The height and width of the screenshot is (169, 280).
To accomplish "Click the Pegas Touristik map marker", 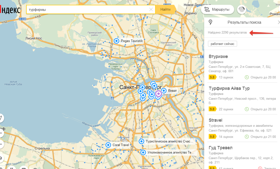I will pos(116,41).
